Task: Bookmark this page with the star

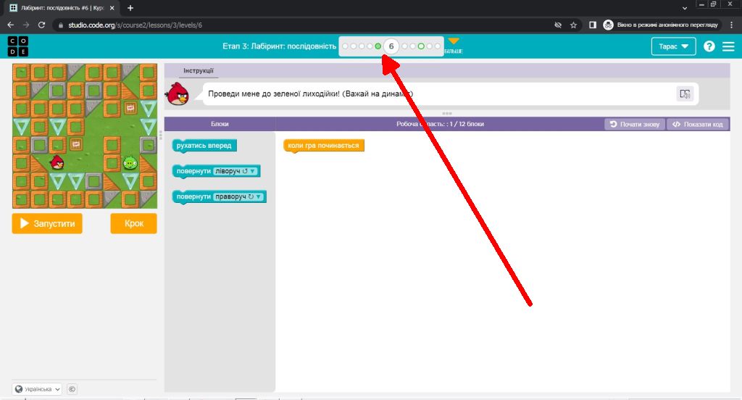Action: [x=574, y=25]
